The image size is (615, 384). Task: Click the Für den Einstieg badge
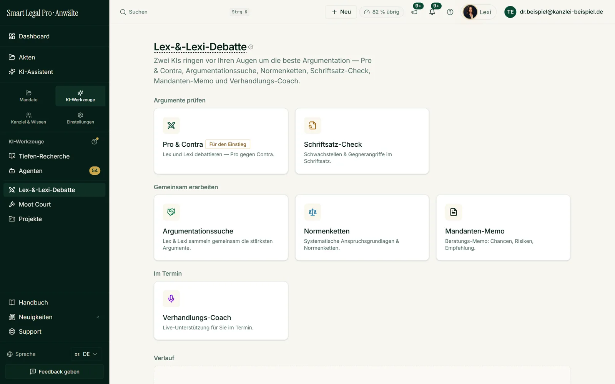[x=228, y=144]
